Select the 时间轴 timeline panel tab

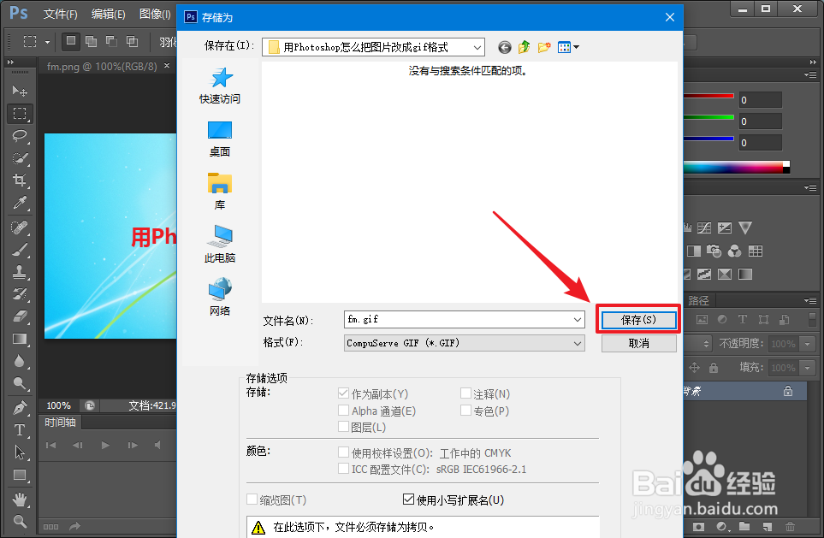click(61, 422)
